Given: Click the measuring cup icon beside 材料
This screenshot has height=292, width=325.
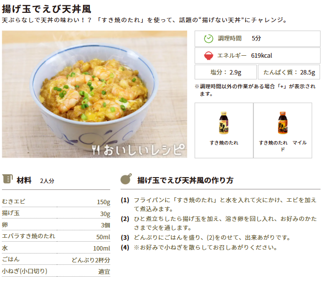Looking at the screenshot, I should 7,179.
